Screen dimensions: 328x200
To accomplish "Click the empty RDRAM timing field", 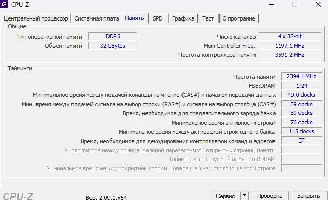I will tap(301, 159).
